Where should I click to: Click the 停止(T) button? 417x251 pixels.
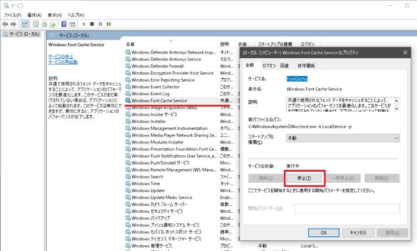click(x=304, y=178)
